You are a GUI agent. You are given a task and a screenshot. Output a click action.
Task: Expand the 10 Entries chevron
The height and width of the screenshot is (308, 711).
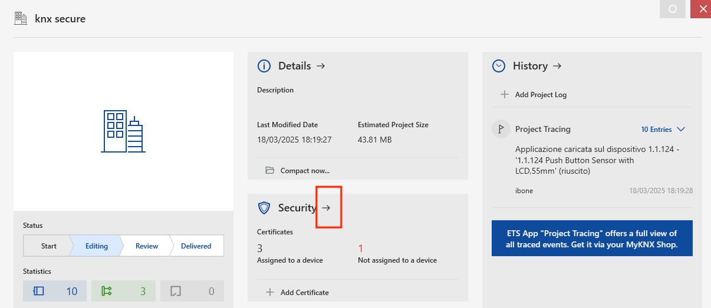pyautogui.click(x=681, y=129)
